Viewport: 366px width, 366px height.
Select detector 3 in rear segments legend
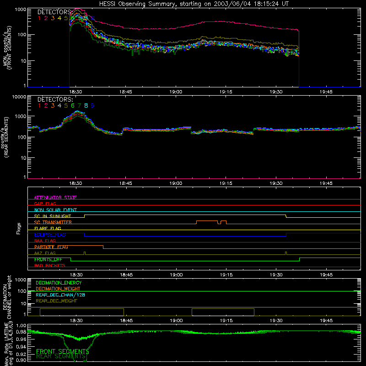53,106
